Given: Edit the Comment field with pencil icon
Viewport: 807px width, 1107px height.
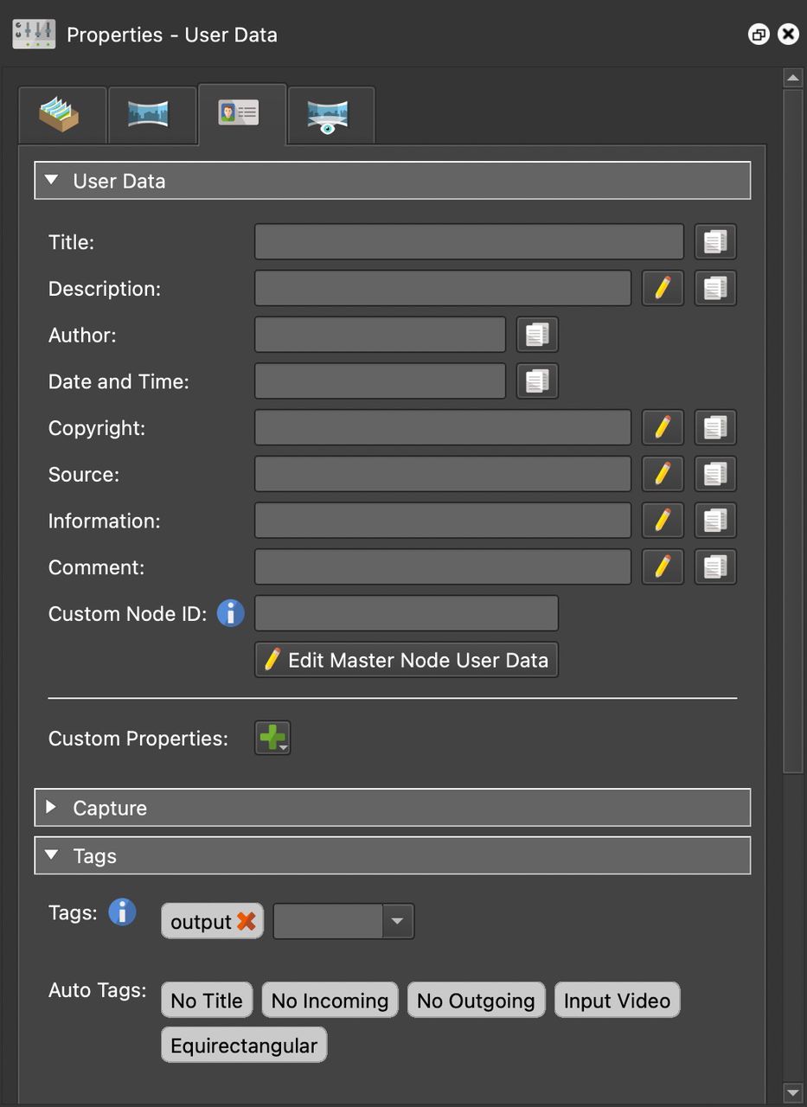Looking at the screenshot, I should pos(662,566).
